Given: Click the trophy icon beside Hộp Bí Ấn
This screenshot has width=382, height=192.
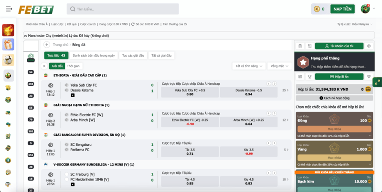Looking at the screenshot, I should (309, 76).
